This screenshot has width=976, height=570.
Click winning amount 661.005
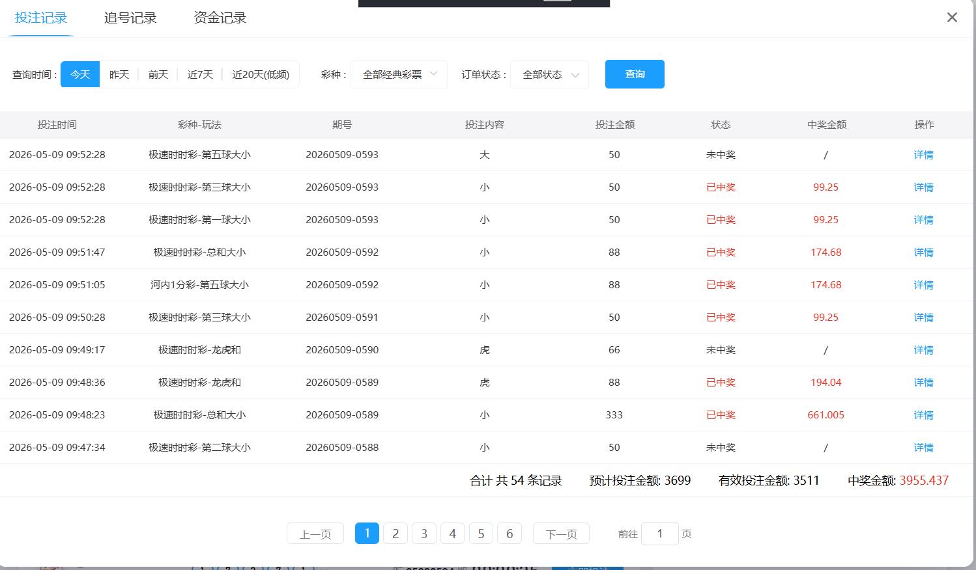825,415
